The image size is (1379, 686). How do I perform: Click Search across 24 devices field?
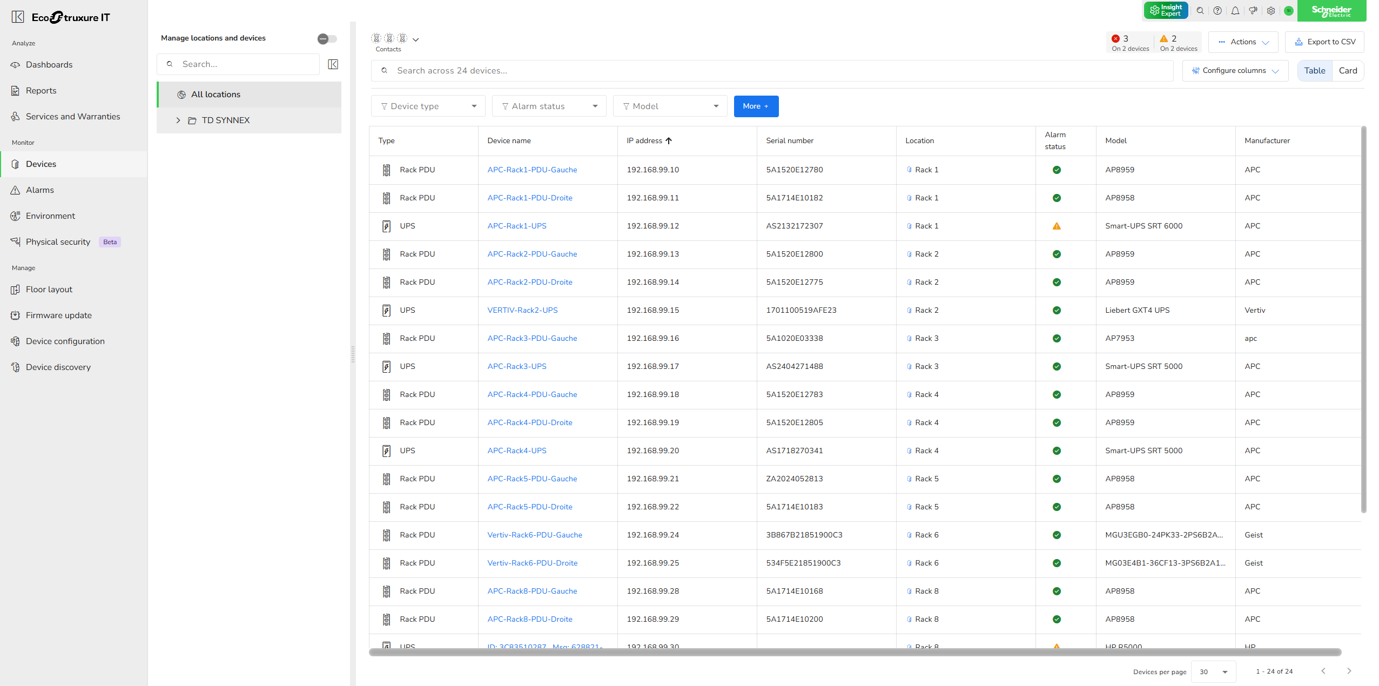pos(772,71)
